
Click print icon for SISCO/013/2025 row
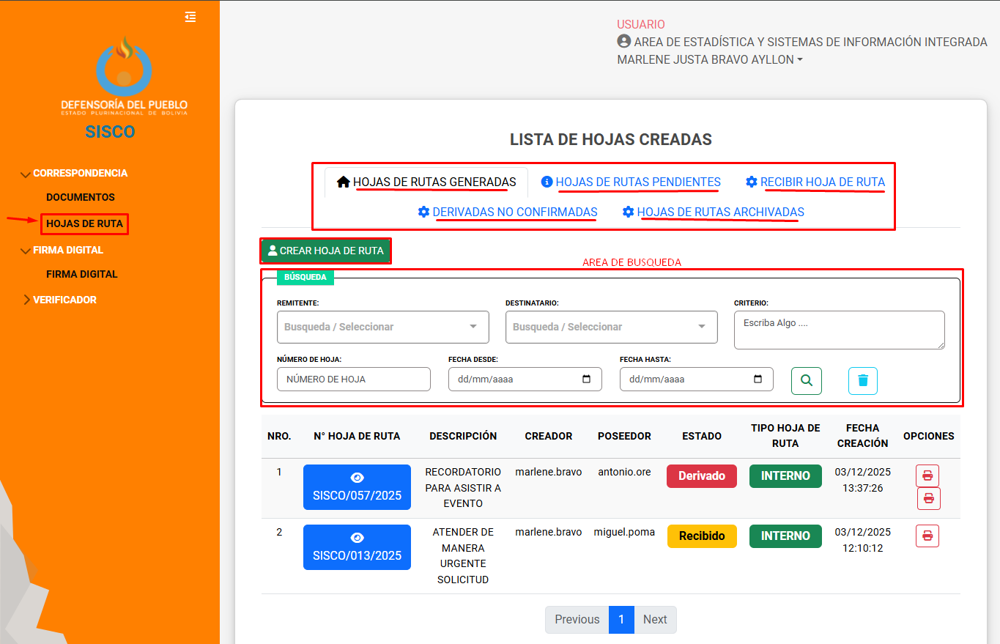tap(927, 536)
